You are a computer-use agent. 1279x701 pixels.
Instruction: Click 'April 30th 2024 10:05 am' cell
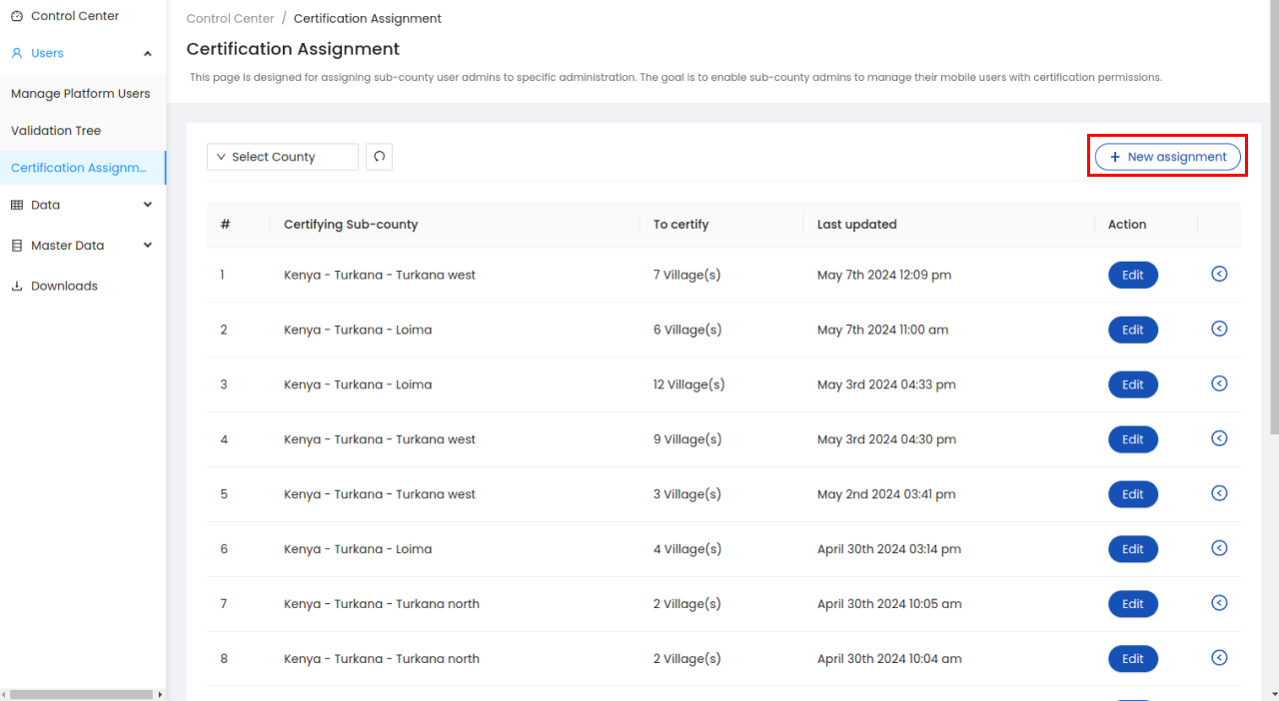889,604
